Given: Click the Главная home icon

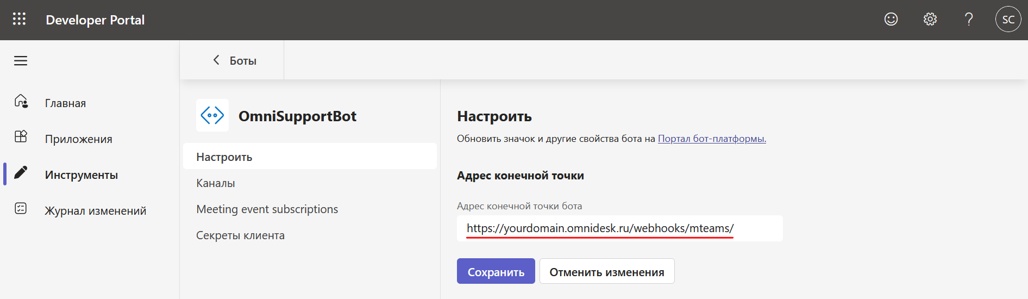Looking at the screenshot, I should click(x=21, y=101).
